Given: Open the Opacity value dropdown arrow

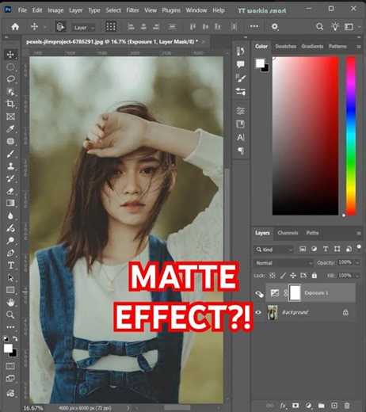Looking at the screenshot, I should click(357, 263).
